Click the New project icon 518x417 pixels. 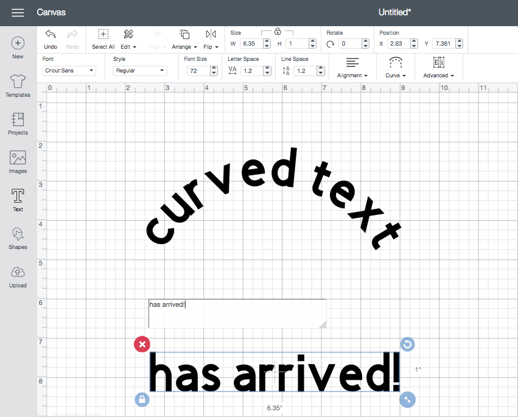point(18,43)
